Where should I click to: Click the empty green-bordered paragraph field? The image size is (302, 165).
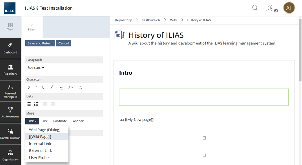tap(204, 97)
